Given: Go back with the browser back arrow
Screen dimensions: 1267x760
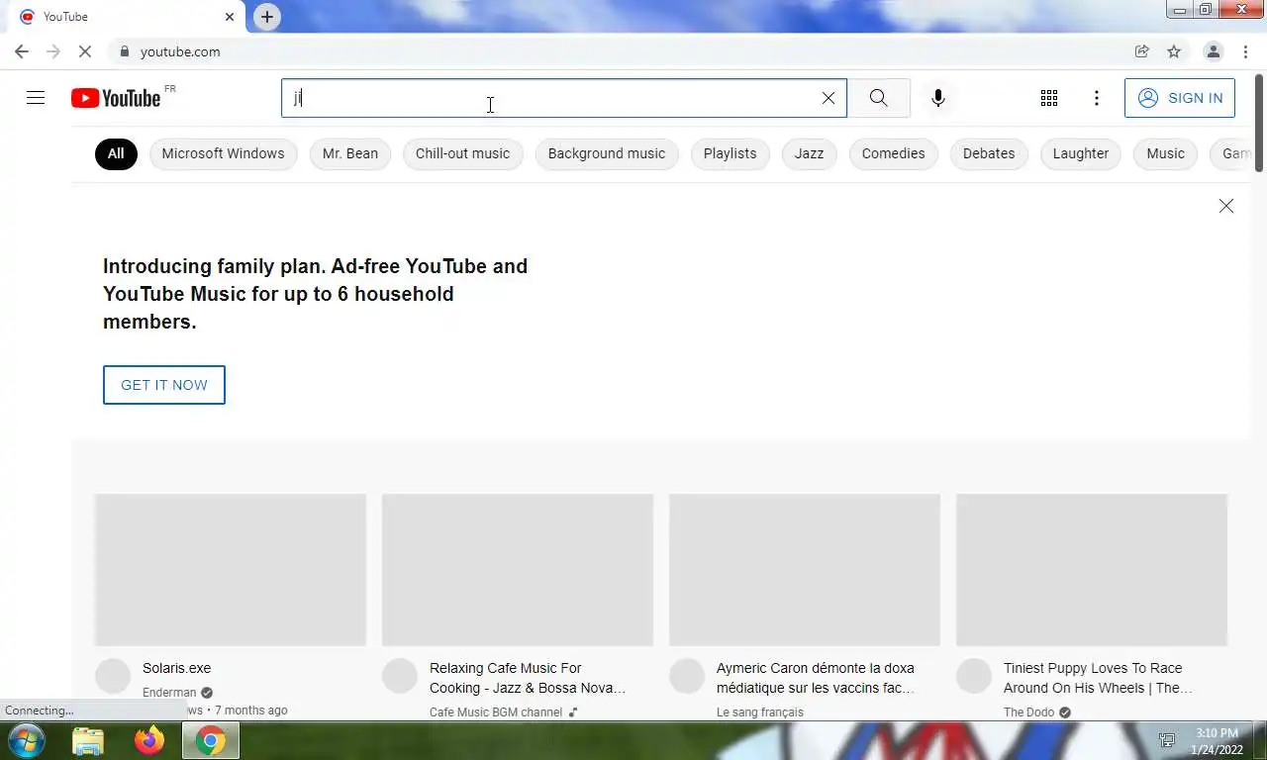Looking at the screenshot, I should [22, 51].
